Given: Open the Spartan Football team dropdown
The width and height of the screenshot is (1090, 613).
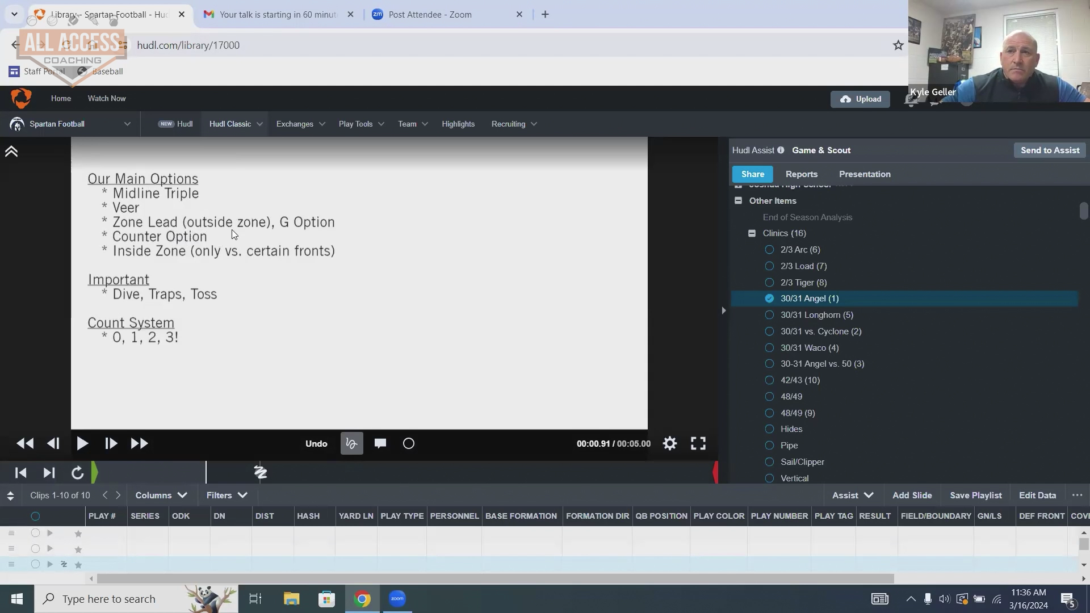Looking at the screenshot, I should pos(70,124).
